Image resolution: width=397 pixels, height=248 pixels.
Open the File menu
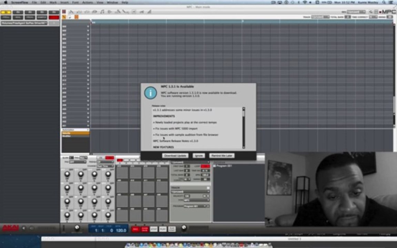click(x=34, y=2)
